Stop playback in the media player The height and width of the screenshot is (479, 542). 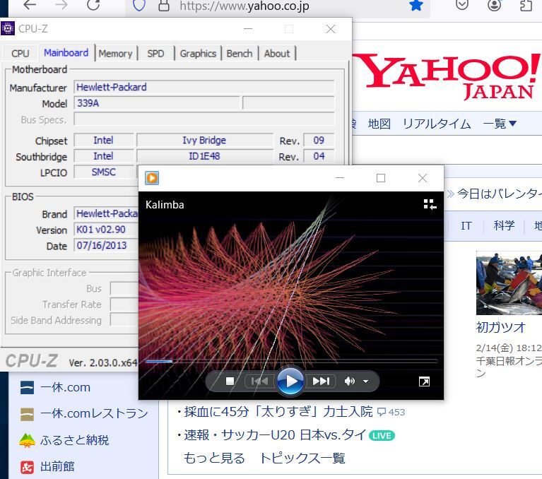[x=230, y=381]
